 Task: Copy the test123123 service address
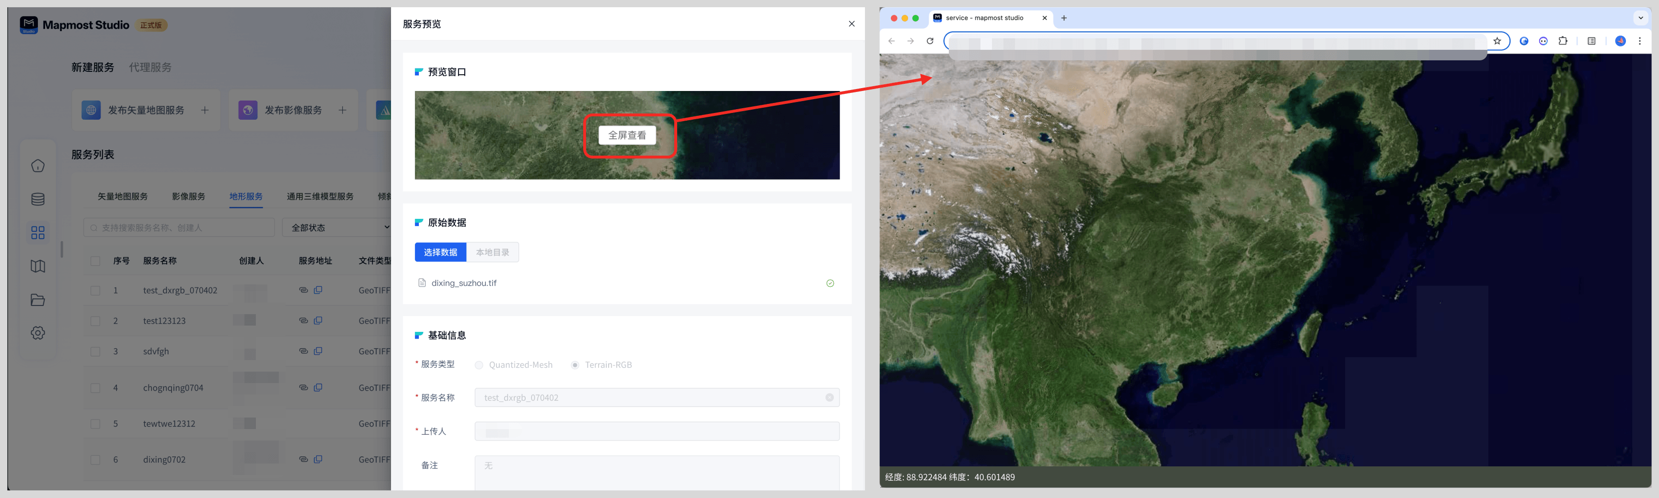[x=318, y=320]
